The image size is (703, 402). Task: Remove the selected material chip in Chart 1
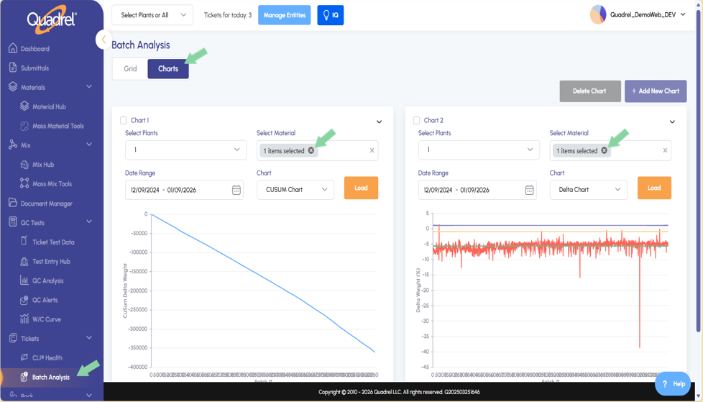pyautogui.click(x=311, y=150)
